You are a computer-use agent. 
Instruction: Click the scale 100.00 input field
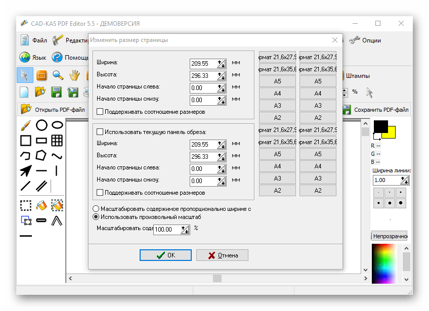[x=167, y=230]
